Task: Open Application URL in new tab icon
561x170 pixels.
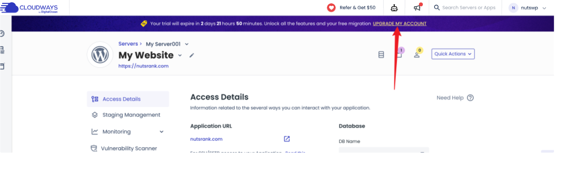Action: (x=287, y=139)
